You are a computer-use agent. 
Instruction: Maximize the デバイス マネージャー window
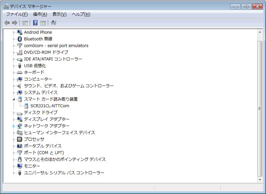pos(246,7)
